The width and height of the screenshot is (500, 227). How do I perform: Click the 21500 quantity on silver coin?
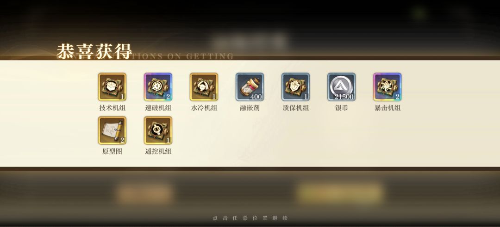pyautogui.click(x=344, y=97)
